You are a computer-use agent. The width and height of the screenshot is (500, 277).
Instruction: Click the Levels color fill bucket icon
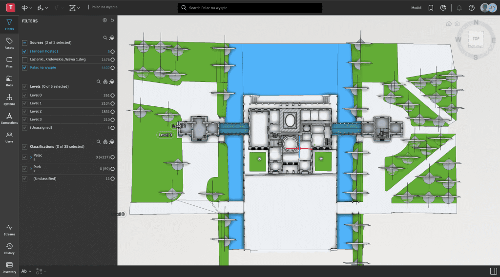pos(112,81)
